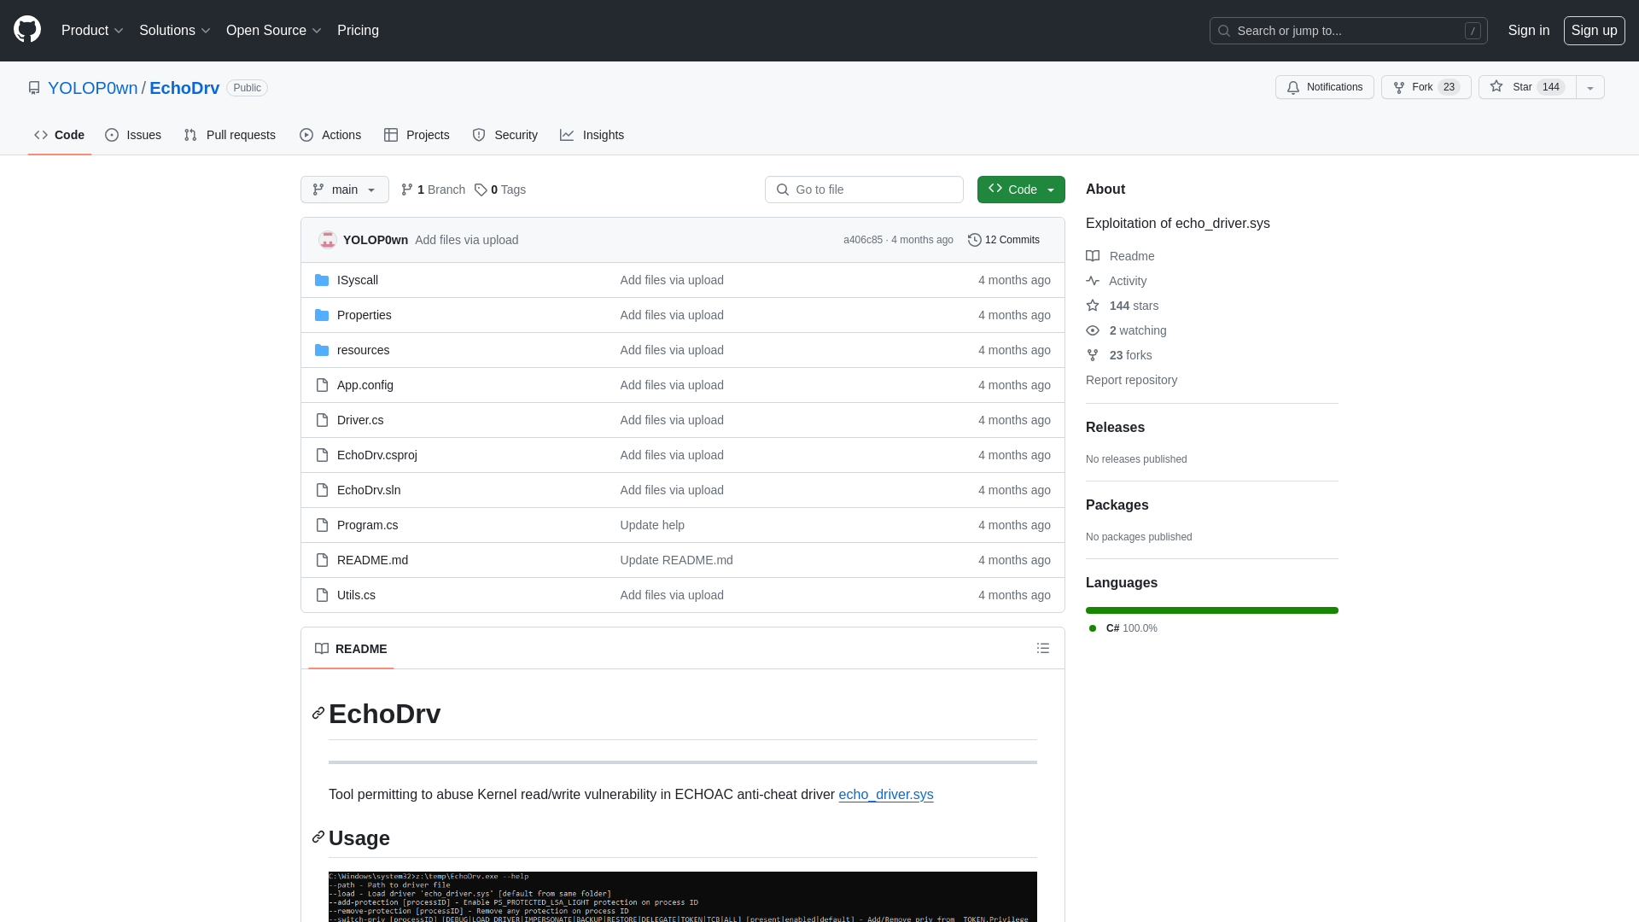The image size is (1639, 922).
Task: Open echo_driver.sys link
Action: coord(886,794)
